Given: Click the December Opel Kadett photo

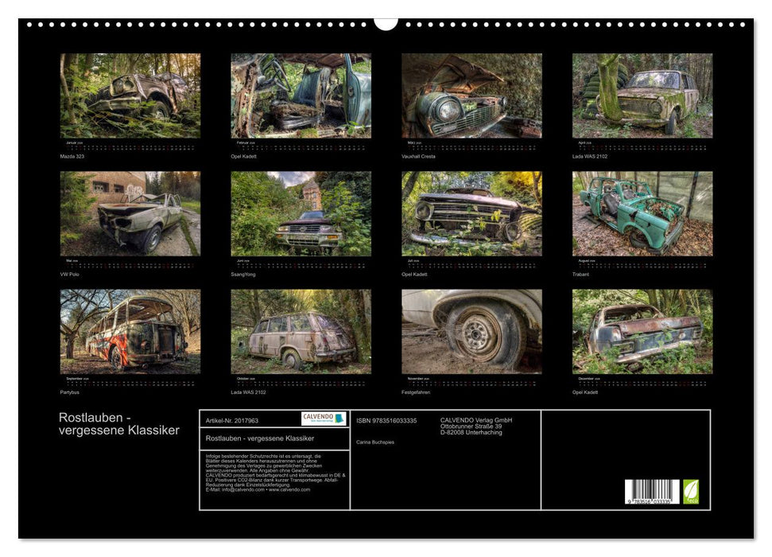Looking at the screenshot, I should point(642,331).
